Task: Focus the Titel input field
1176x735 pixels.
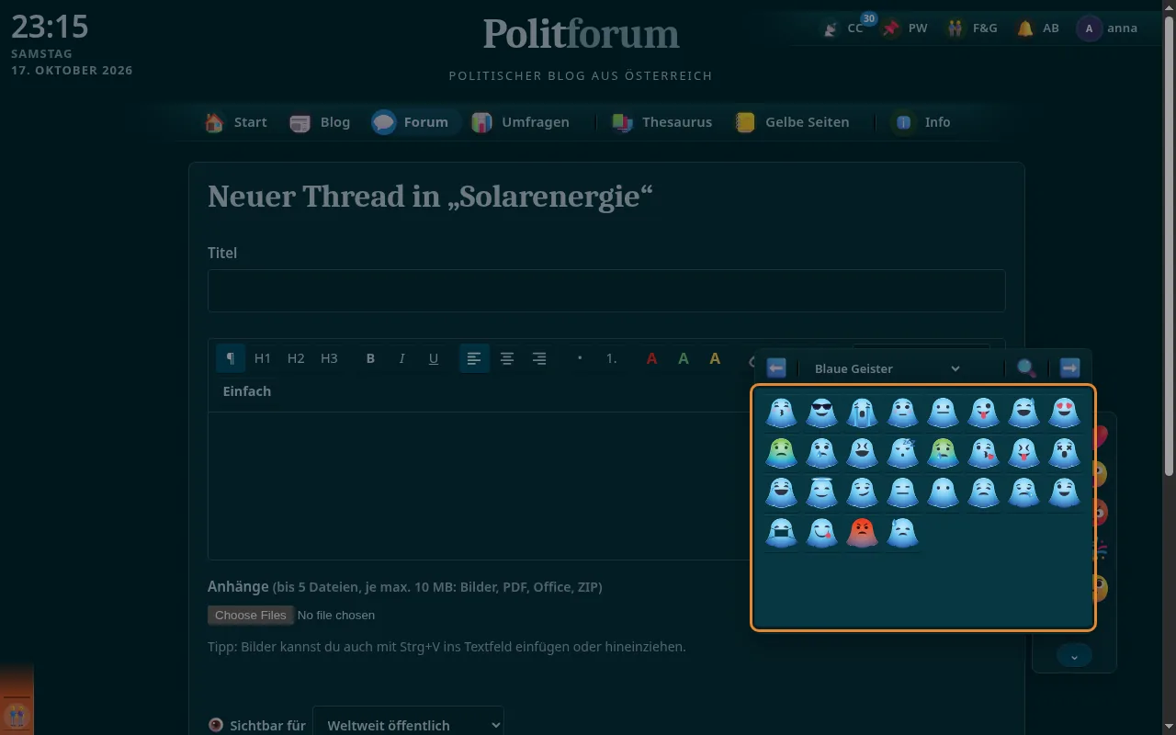Action: (x=606, y=290)
